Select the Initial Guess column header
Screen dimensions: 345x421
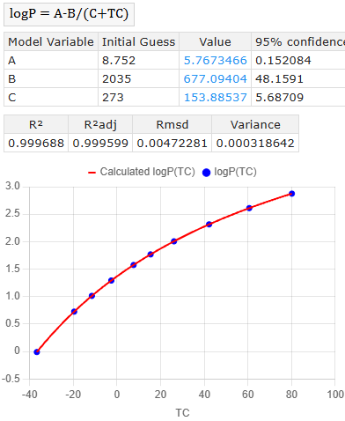click(138, 41)
